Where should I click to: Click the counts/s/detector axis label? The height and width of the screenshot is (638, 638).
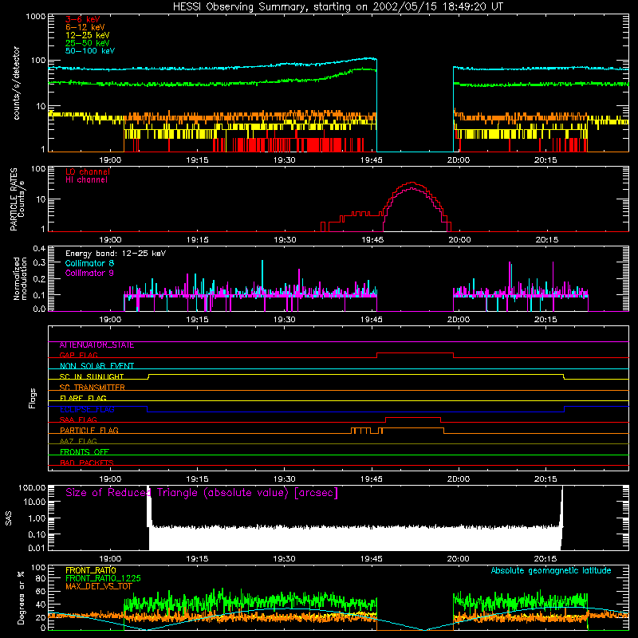17,83
